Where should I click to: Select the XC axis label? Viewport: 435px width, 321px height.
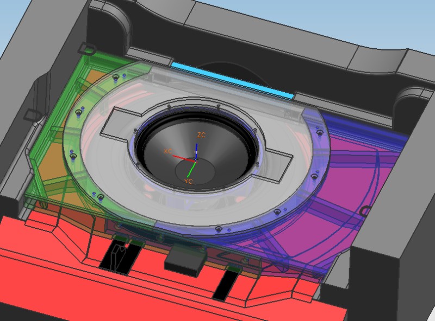167,151
